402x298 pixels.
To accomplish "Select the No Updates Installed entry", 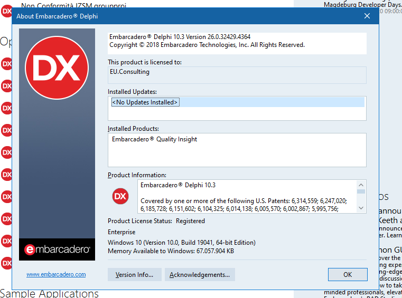I will point(145,102).
